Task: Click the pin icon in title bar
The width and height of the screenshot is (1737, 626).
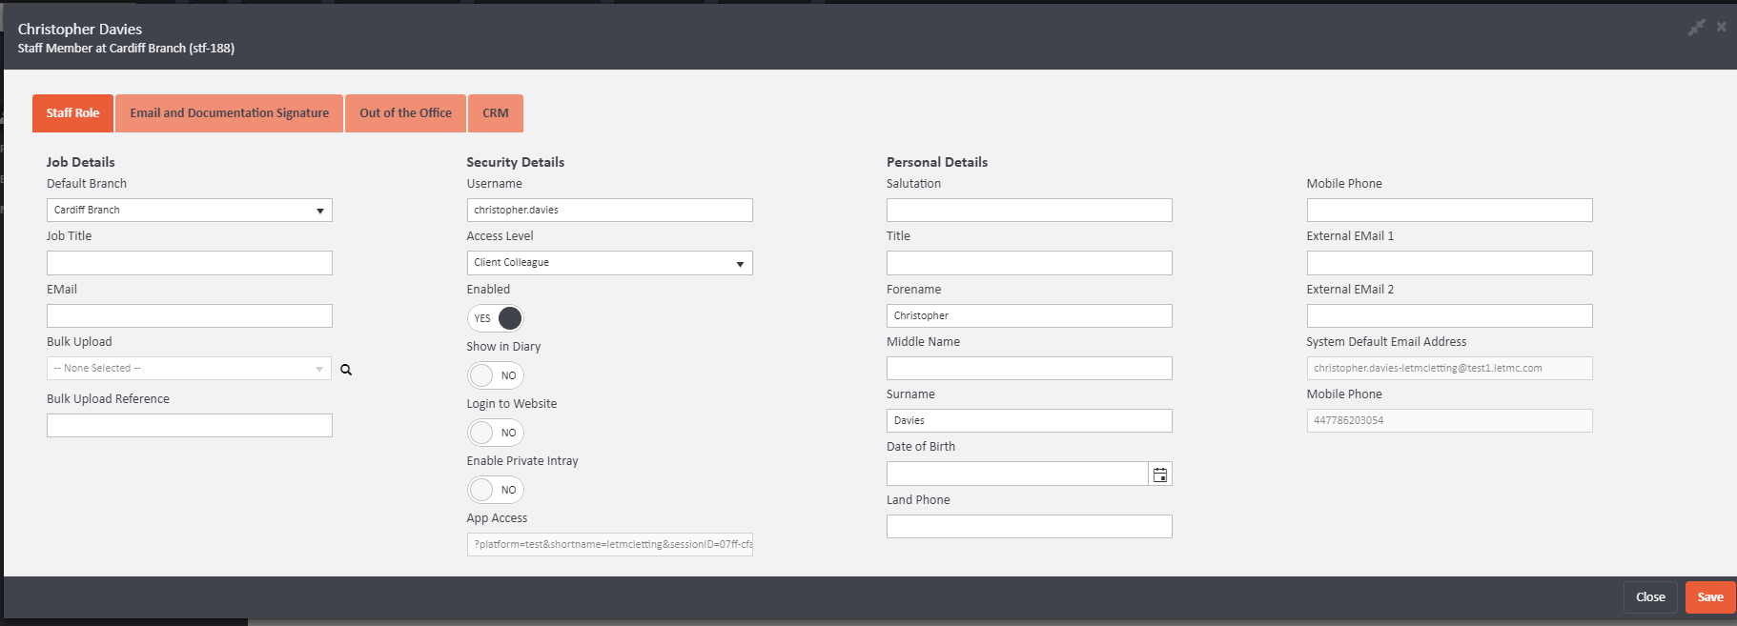Action: (1696, 28)
